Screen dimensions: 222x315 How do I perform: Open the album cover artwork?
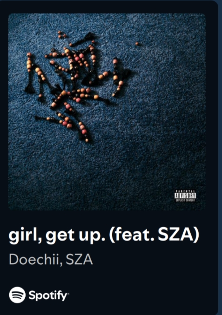tap(107, 112)
